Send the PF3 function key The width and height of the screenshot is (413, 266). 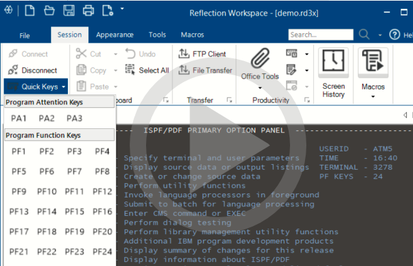tap(74, 151)
